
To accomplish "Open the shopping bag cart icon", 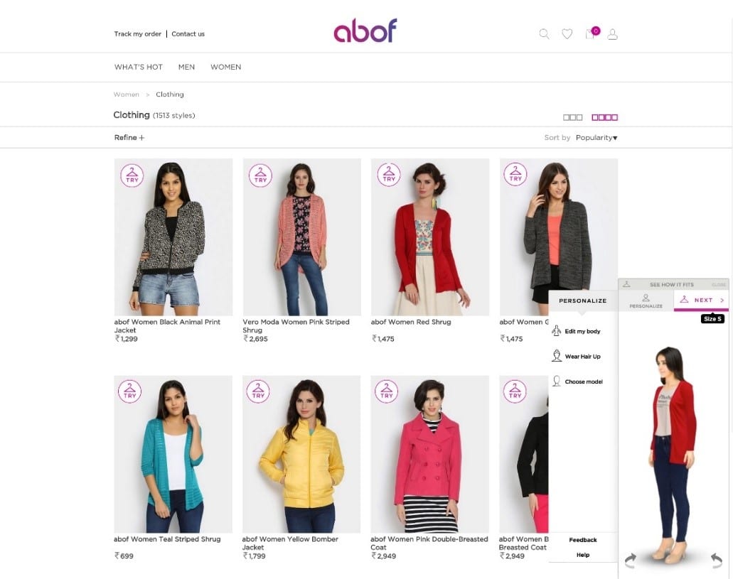I will pos(592,33).
